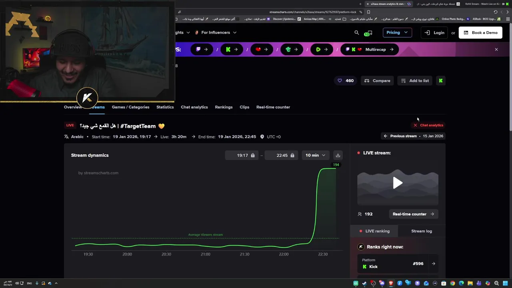Open the Kick channel icon beside Add to list
Screen dimensions: 512x288
tap(441, 81)
